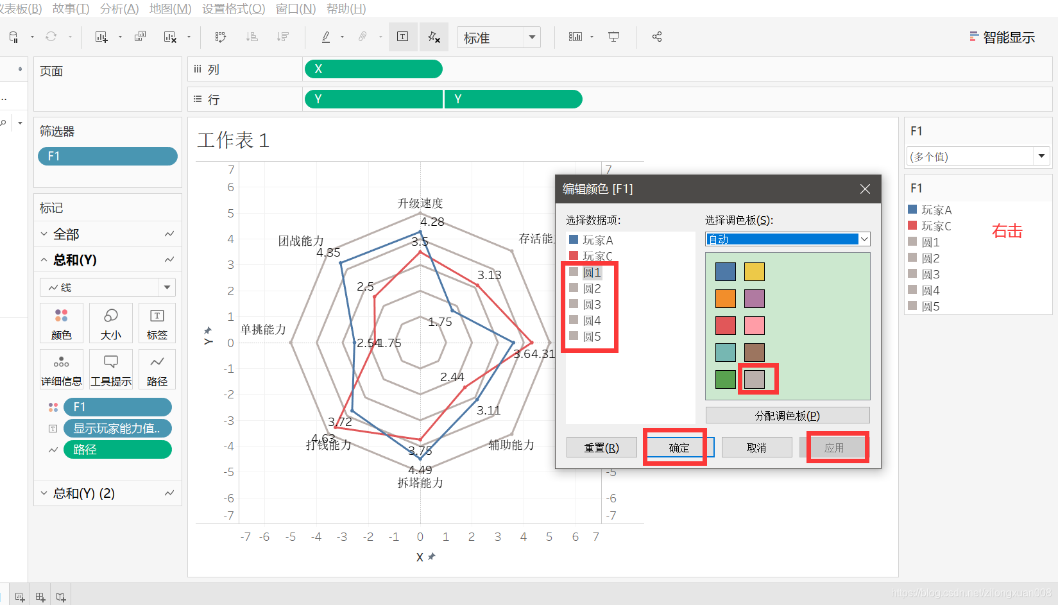Click the Group Members paperclip icon

tap(363, 37)
